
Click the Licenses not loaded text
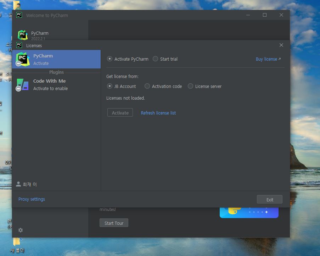point(125,98)
